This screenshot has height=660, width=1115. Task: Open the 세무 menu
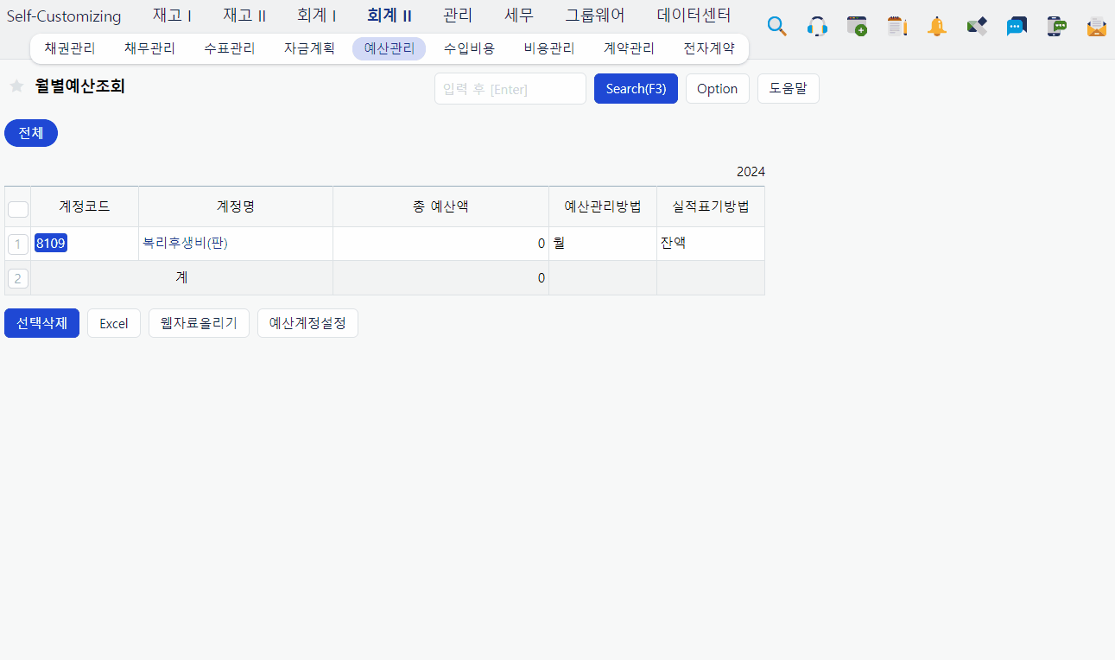point(519,16)
